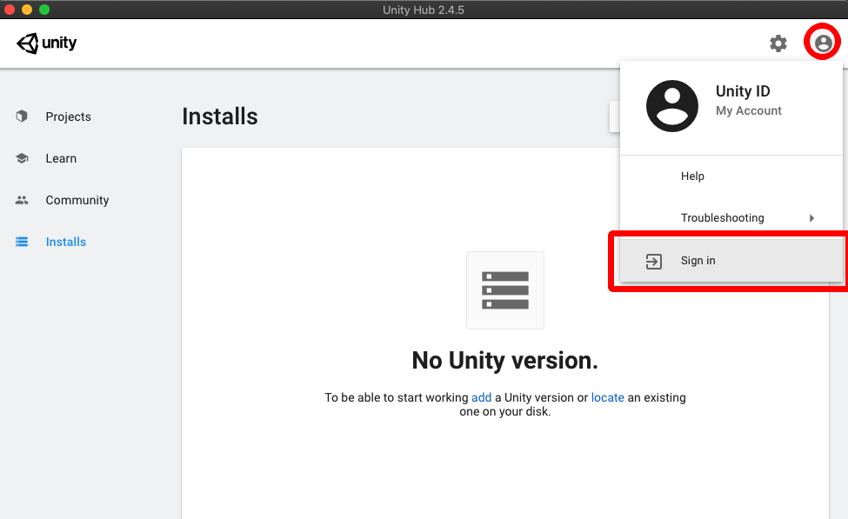The width and height of the screenshot is (848, 519).
Task: Open the settings gear icon
Action: point(778,43)
